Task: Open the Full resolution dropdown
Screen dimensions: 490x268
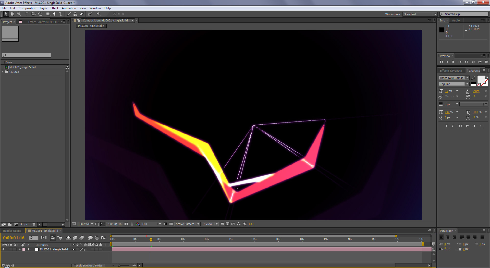Action: pyautogui.click(x=152, y=224)
